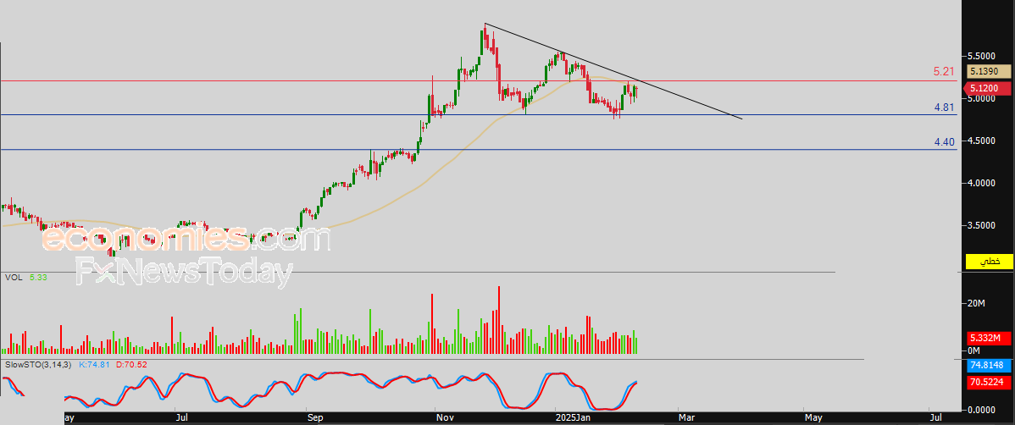1015x425 pixels.
Task: Click the 0M volume axis label
Action: point(972,350)
